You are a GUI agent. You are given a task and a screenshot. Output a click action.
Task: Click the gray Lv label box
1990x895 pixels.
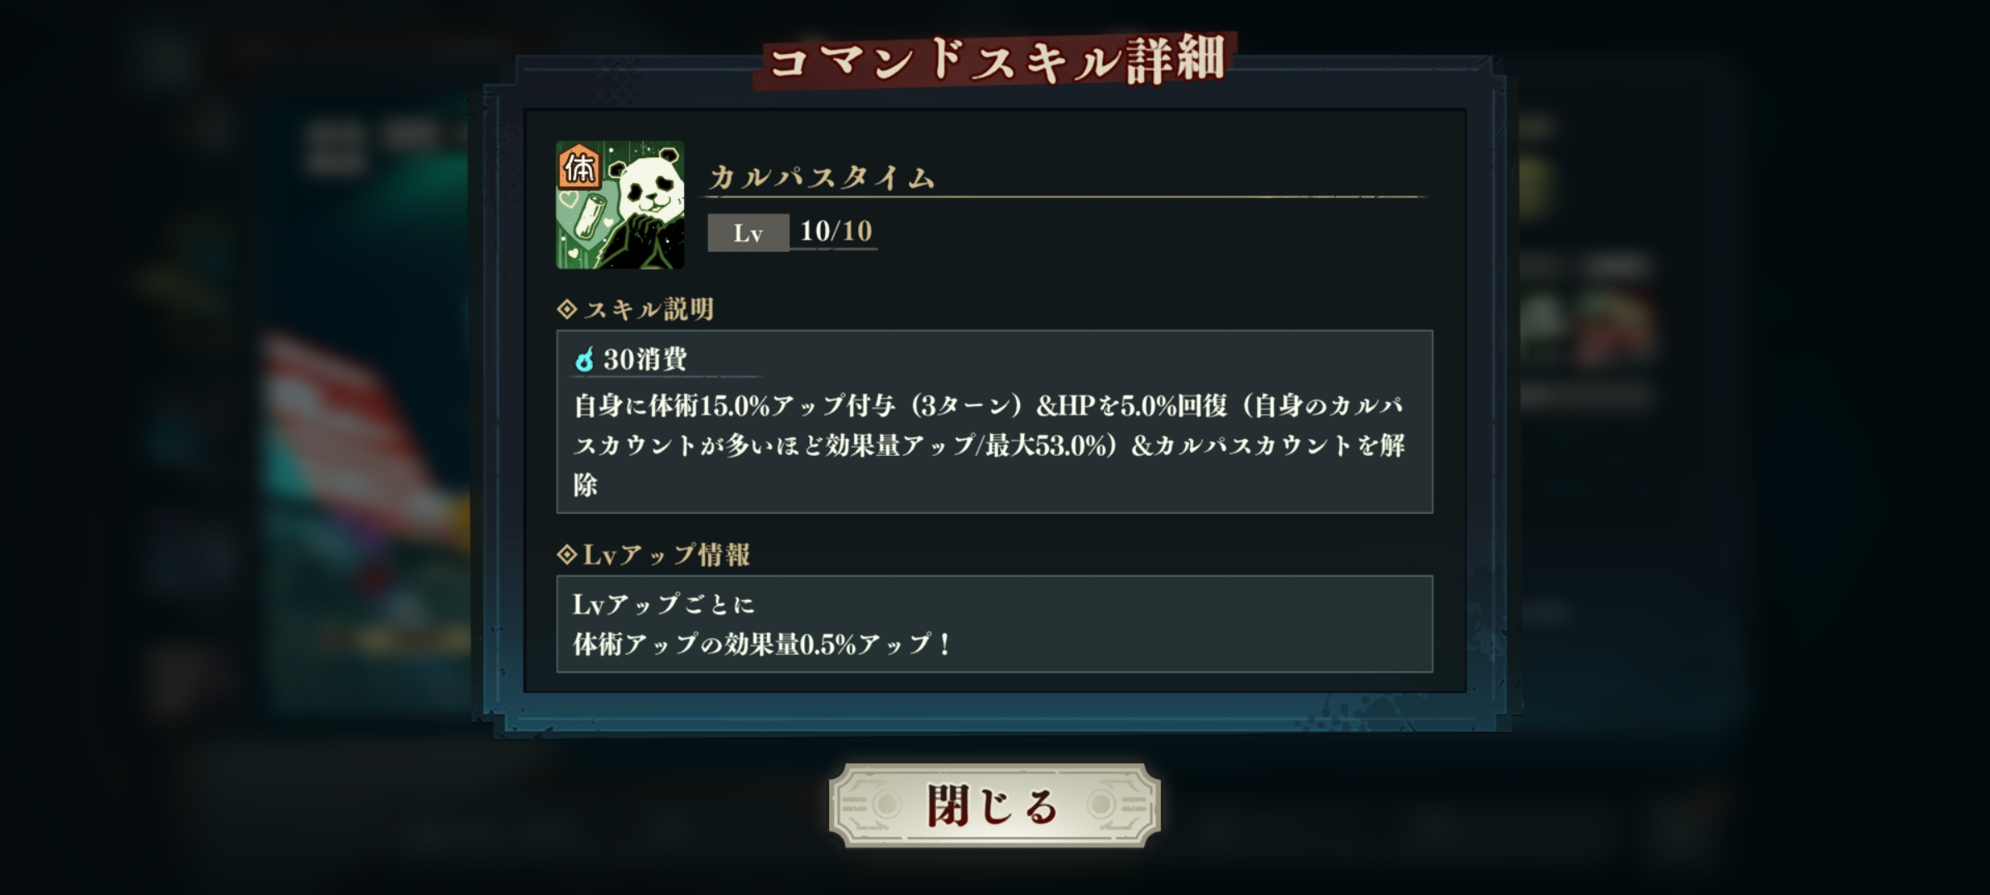tap(748, 233)
